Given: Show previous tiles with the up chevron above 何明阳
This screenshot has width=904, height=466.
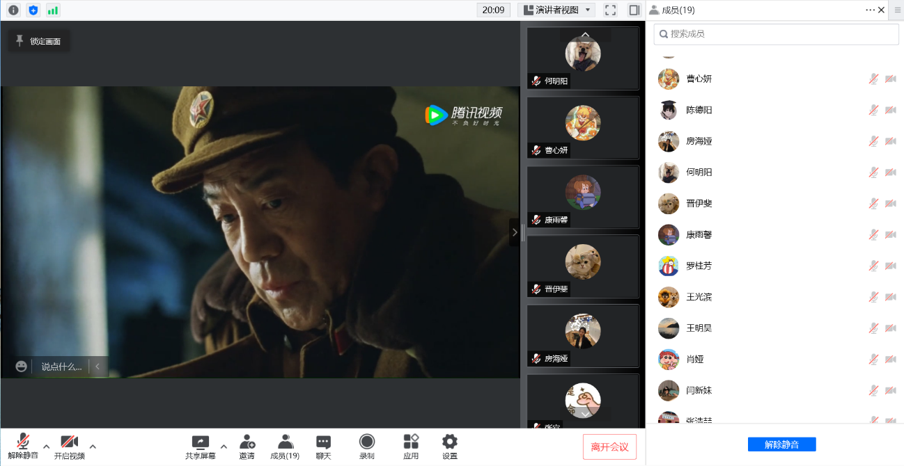Looking at the screenshot, I should pos(586,34).
